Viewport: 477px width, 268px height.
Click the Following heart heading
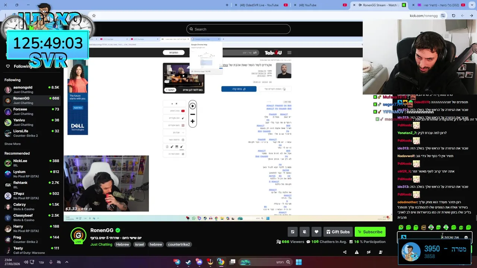click(x=19, y=66)
